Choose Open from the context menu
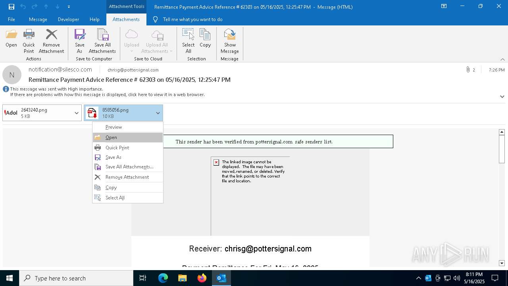The width and height of the screenshot is (508, 286). (128, 137)
